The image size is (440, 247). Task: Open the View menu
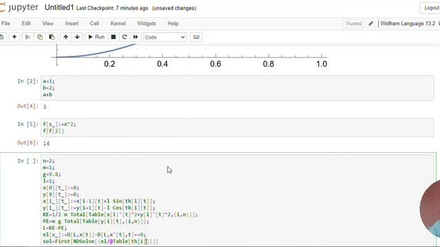[x=47, y=23]
